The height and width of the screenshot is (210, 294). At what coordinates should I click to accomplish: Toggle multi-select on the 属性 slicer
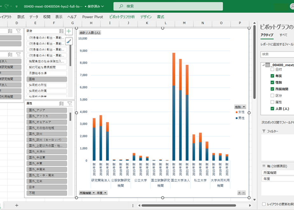tap(61, 103)
